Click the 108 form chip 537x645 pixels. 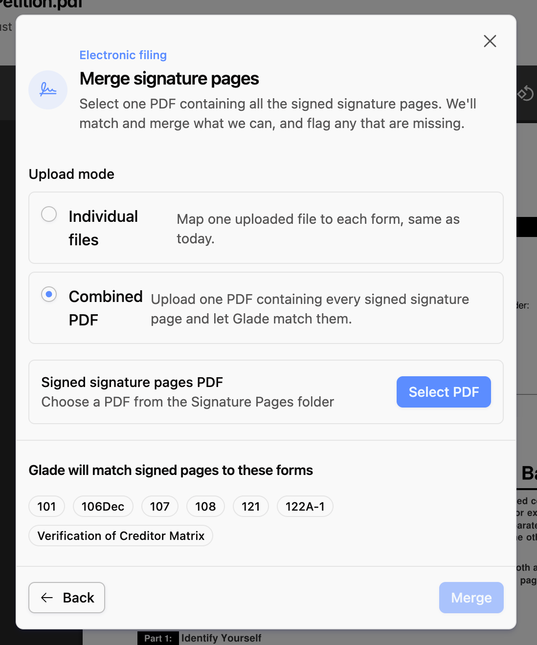click(x=205, y=506)
